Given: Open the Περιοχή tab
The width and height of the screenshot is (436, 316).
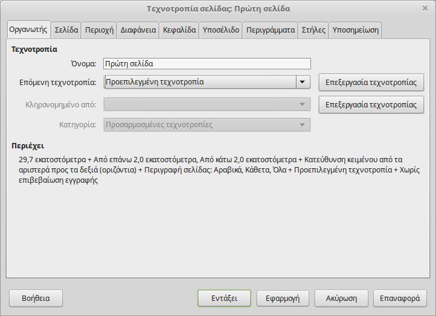Looking at the screenshot, I should [x=99, y=30].
